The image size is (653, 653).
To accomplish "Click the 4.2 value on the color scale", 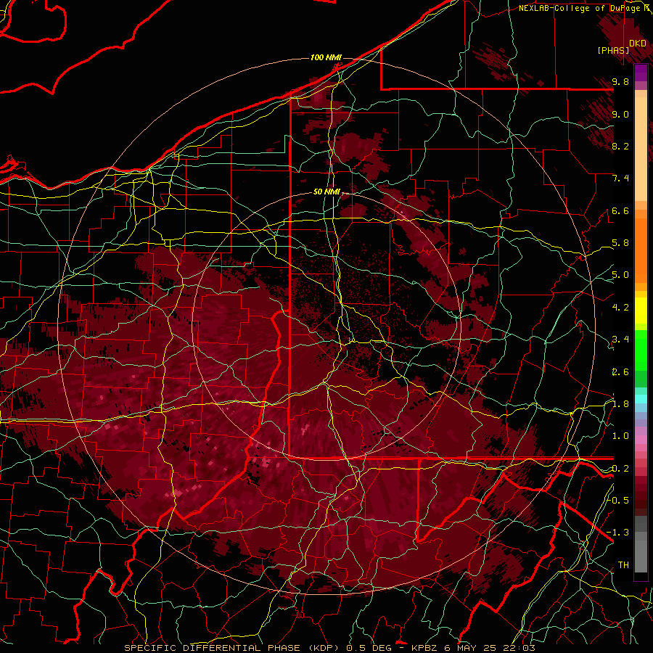I will (620, 308).
